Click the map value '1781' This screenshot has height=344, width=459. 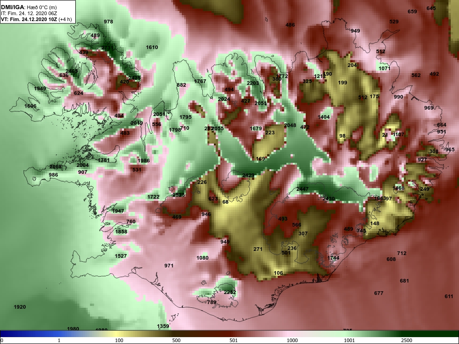pos(104,160)
